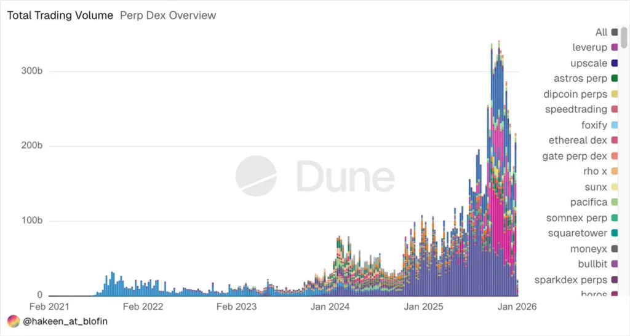Click the dipcoin perps legend label
Viewport: 630px width, 336px height.
pyautogui.click(x=575, y=94)
